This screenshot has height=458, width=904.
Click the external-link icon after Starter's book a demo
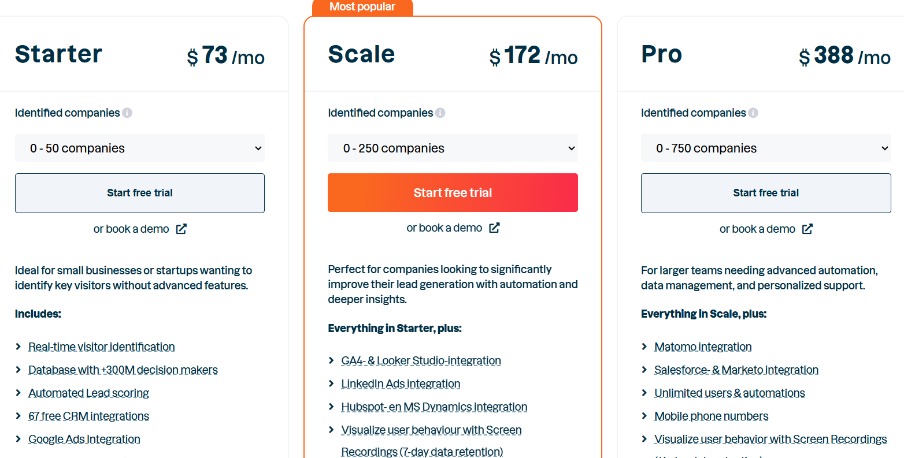pos(181,229)
